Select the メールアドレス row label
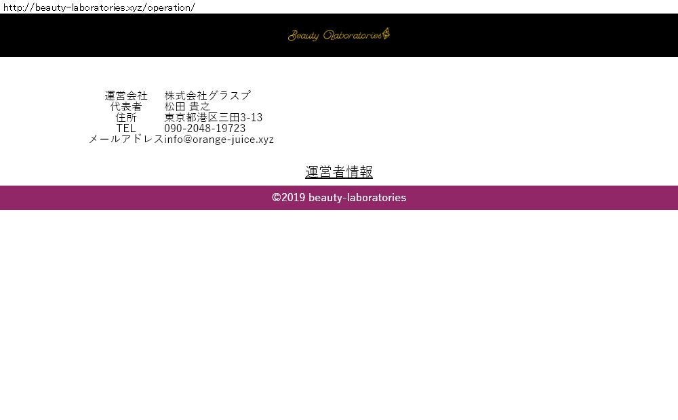Image resolution: width=678 pixels, height=420 pixels. [x=126, y=140]
